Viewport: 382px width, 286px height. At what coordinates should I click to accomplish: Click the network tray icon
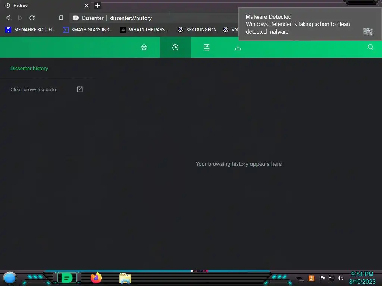332,278
